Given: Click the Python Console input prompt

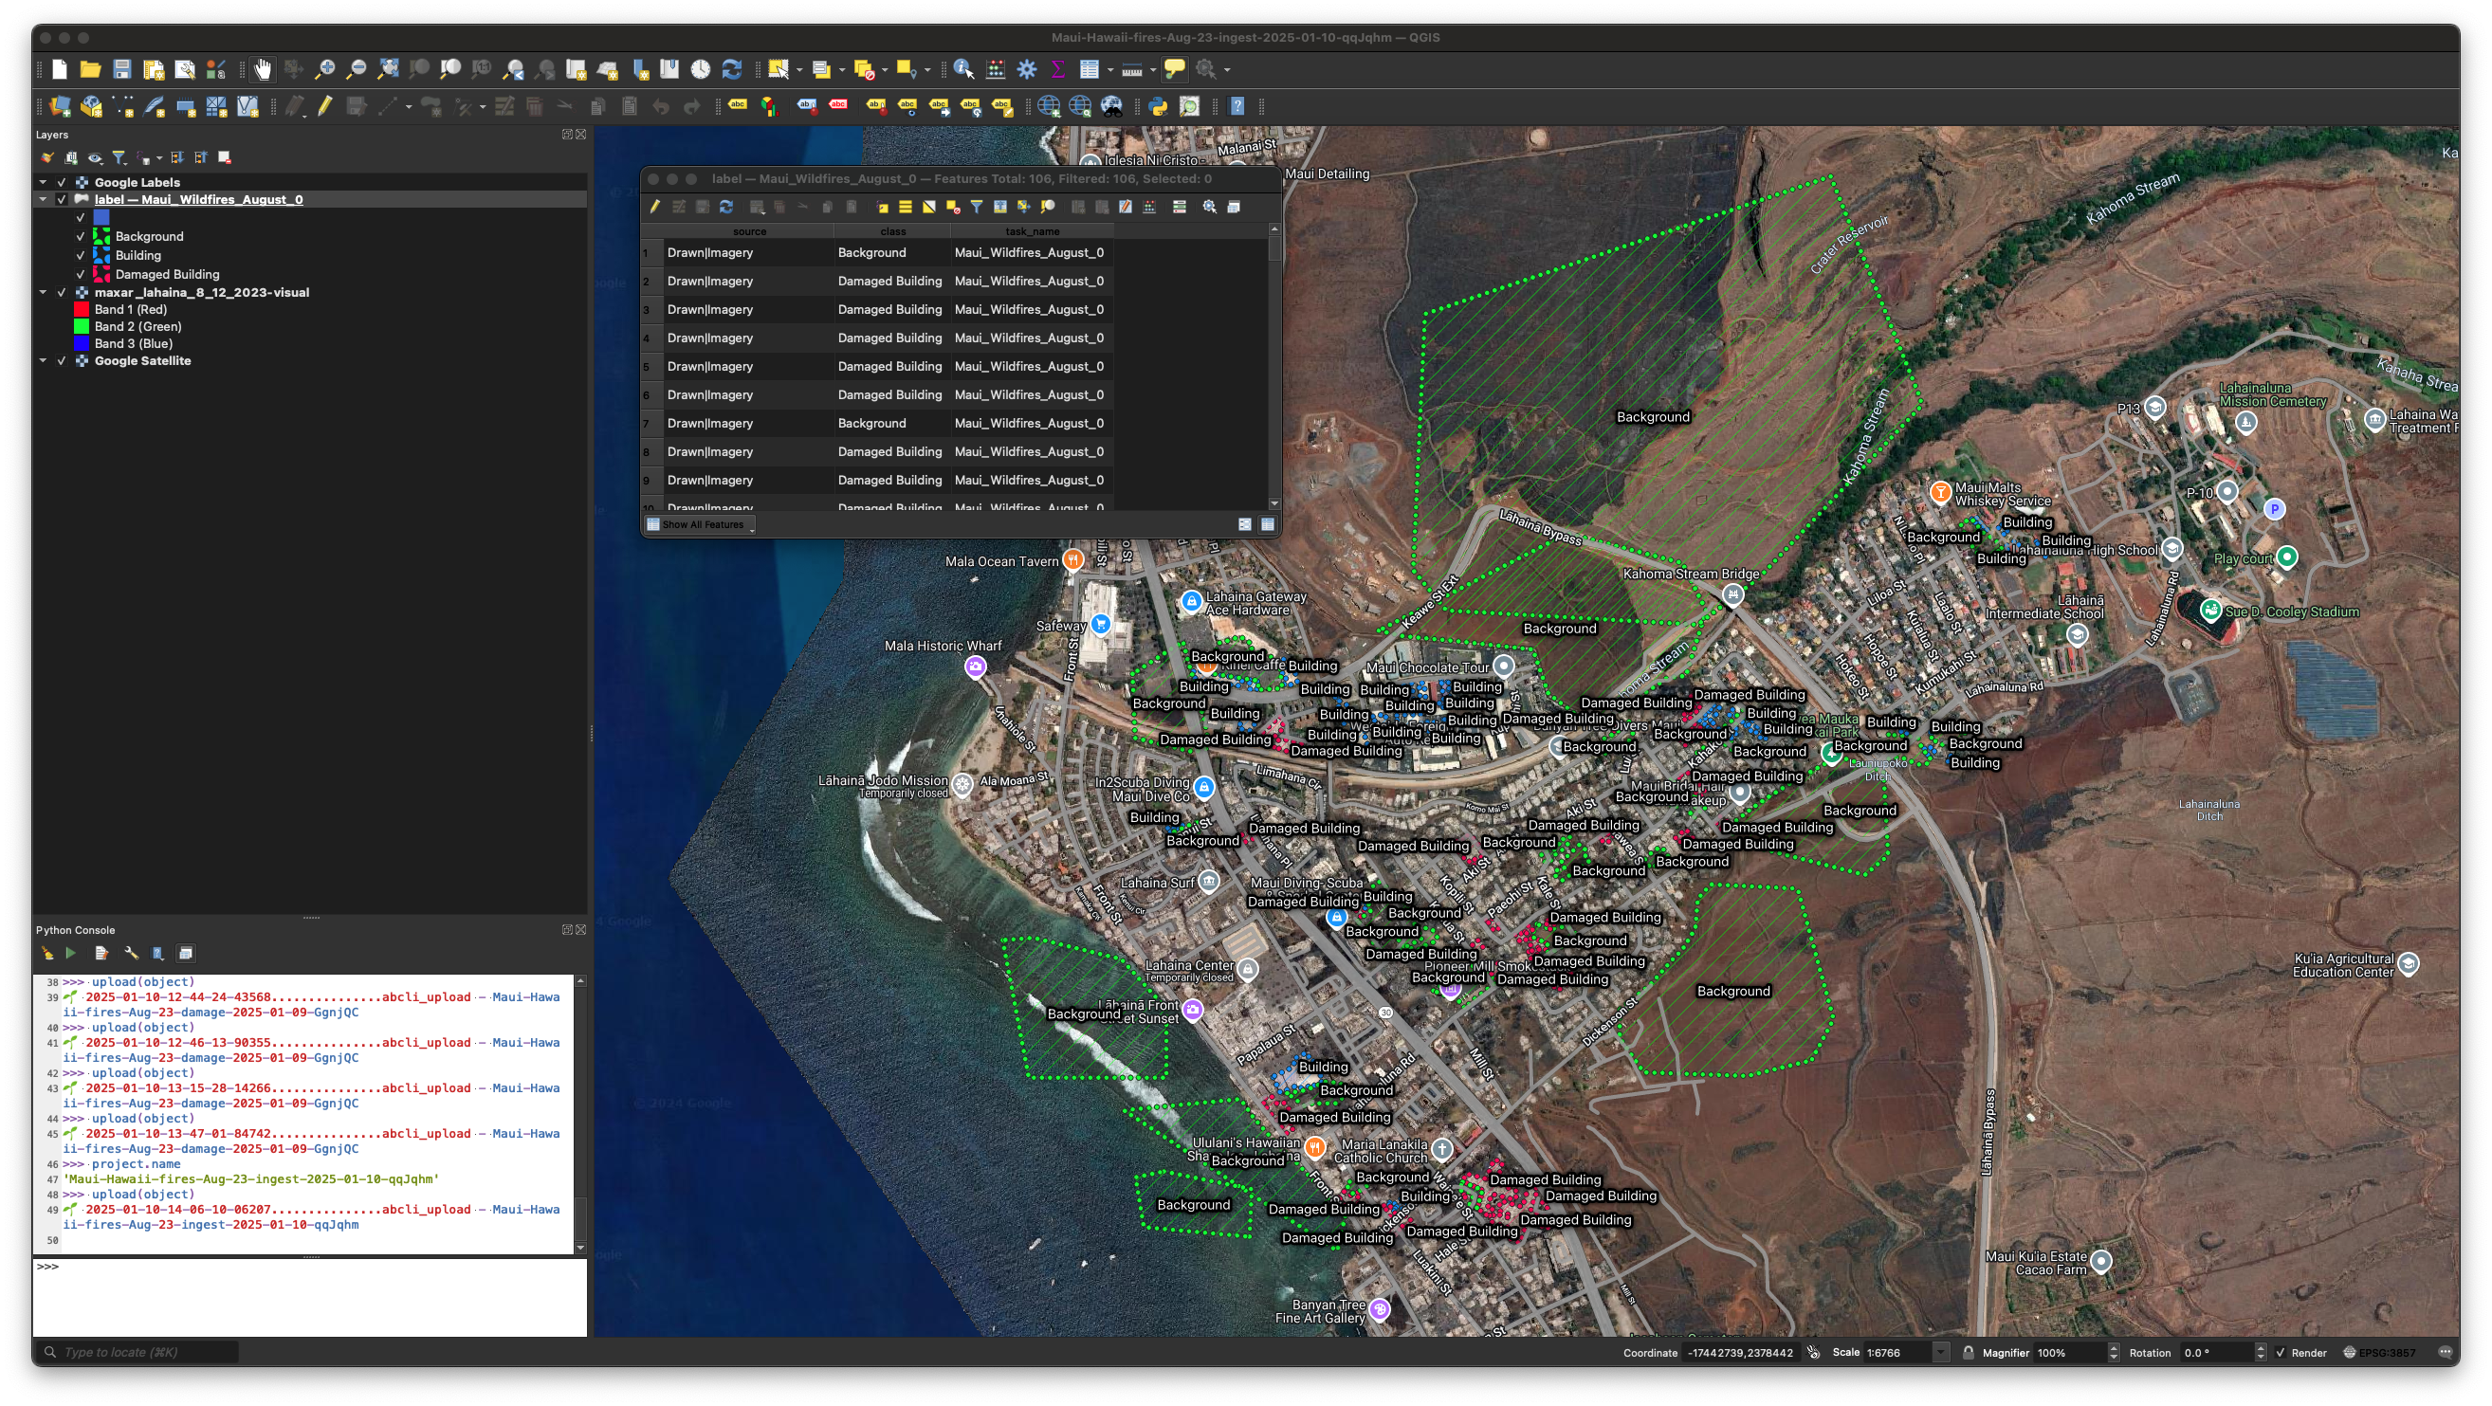Looking at the screenshot, I should tap(309, 1298).
